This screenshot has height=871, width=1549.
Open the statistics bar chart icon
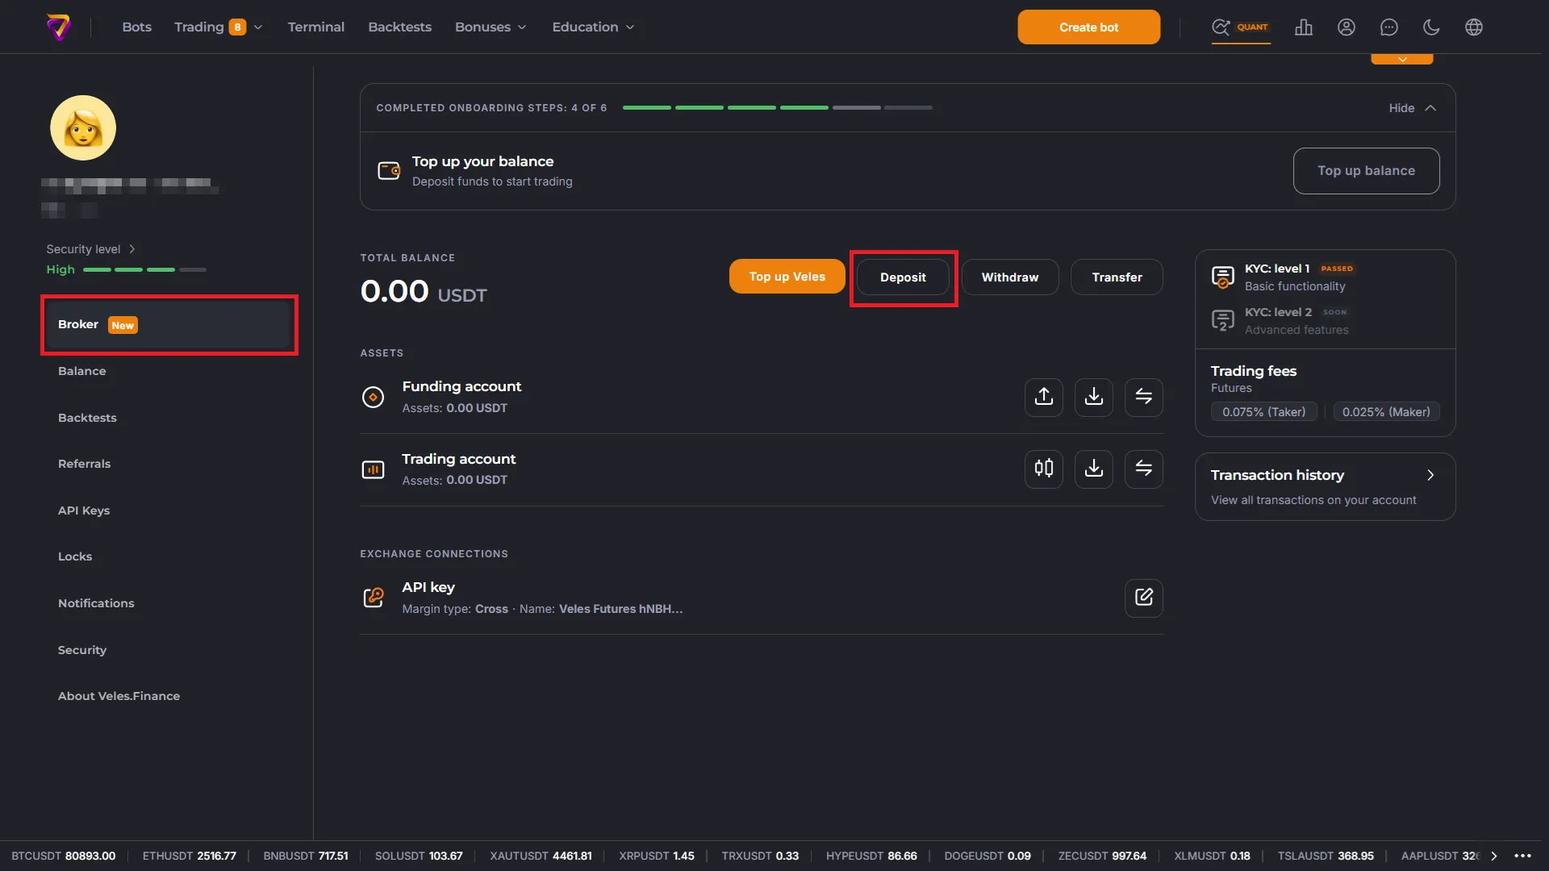1304,27
